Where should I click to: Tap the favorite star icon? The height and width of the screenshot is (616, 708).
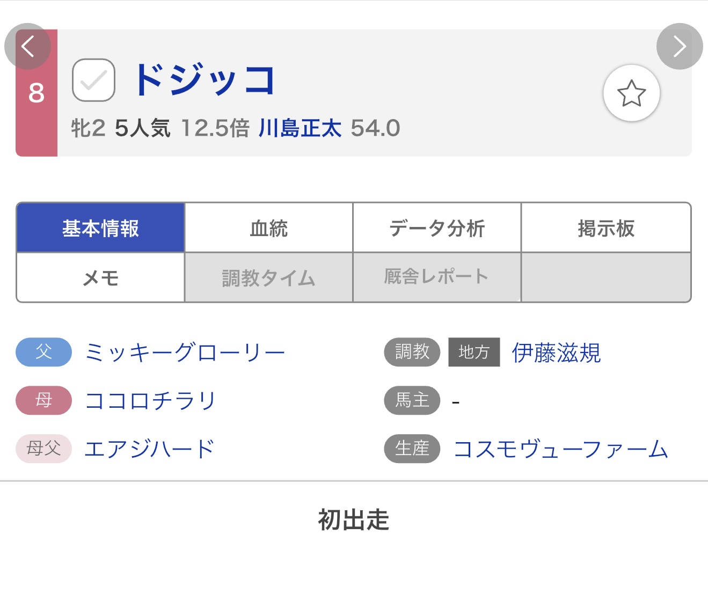[x=631, y=93]
